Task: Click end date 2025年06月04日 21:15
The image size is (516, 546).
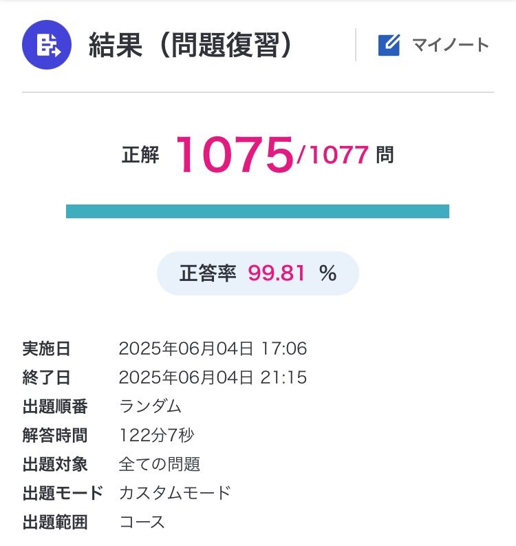Action: click(213, 377)
